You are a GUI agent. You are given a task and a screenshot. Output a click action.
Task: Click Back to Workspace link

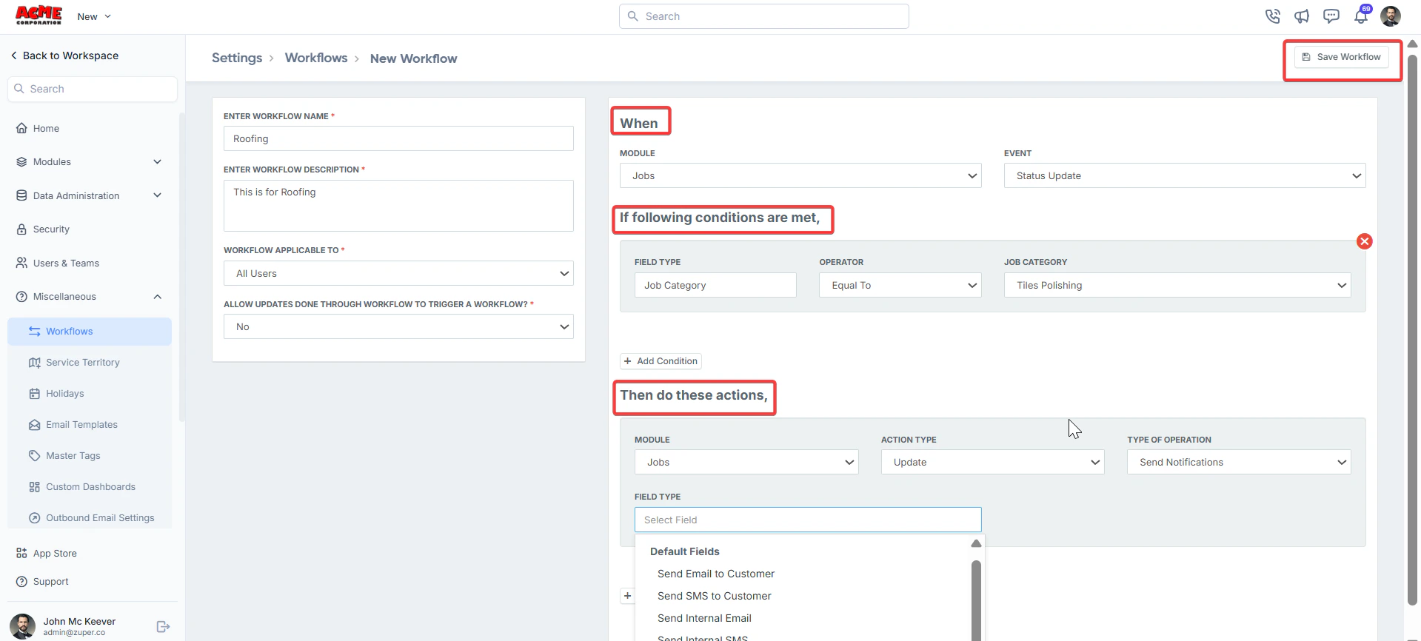coord(64,56)
